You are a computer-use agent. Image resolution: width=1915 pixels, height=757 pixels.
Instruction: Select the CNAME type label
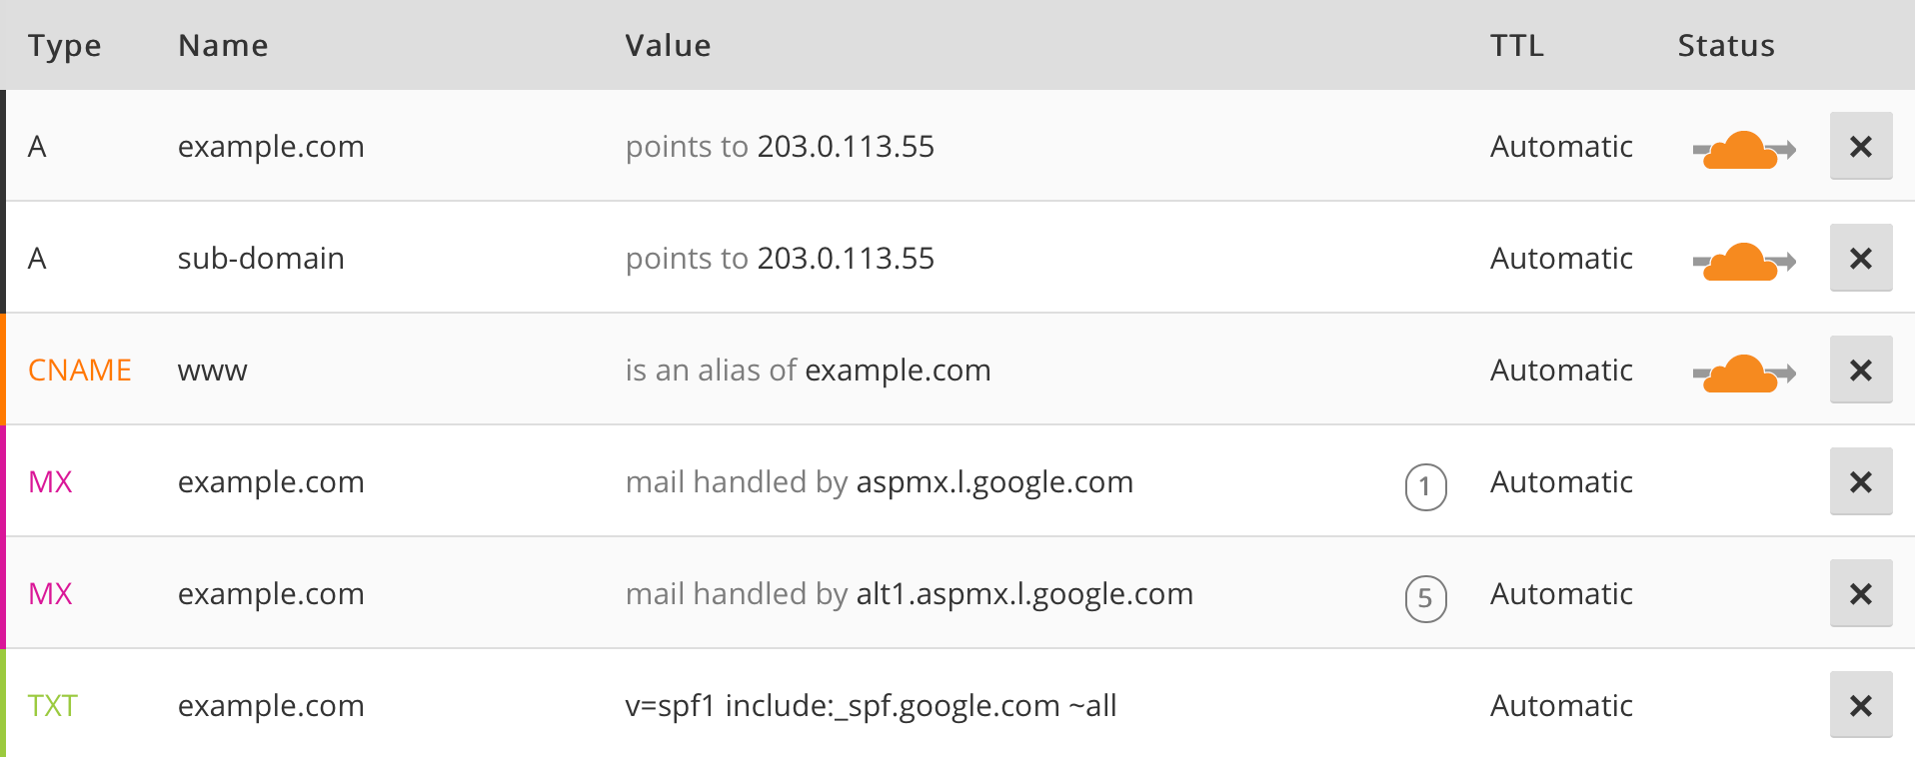(x=79, y=370)
